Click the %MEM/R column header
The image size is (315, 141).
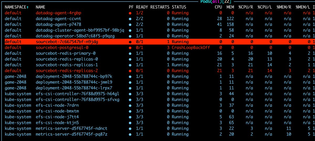point(284,7)
